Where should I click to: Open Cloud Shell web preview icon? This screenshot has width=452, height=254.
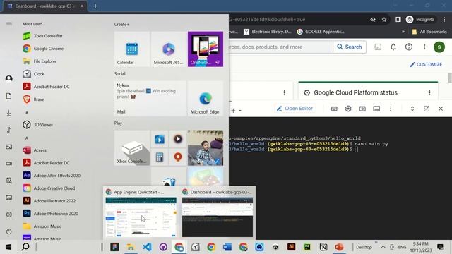coord(362,109)
